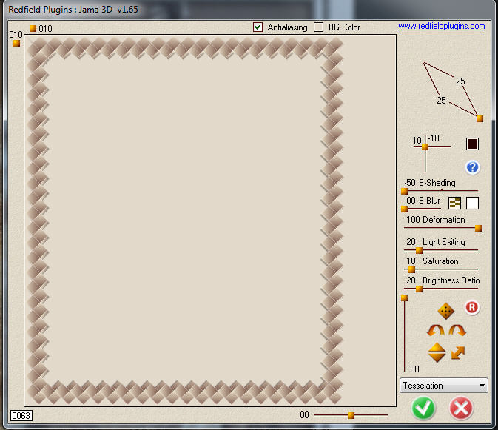Image resolution: width=498 pixels, height=430 pixels.
Task: Click the orange dice randomize icon
Action: pos(445,311)
